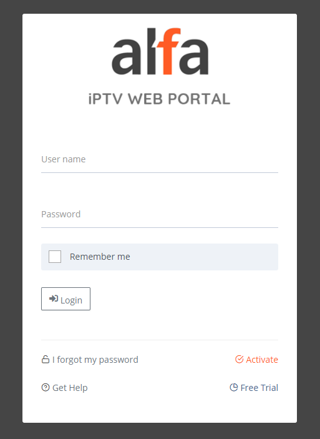The width and height of the screenshot is (320, 439).
Task: Click the orange letter f in logo
Action: pyautogui.click(x=168, y=51)
